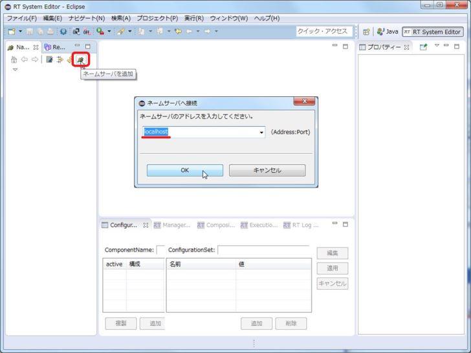Image resolution: width=471 pixels, height=353 pixels.
Task: Click the filter edit icon in Name Service view
Action: [x=50, y=59]
